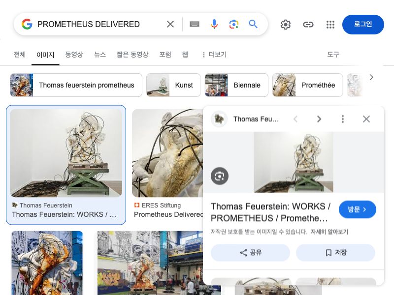The height and width of the screenshot is (295, 394).
Task: Select the Biennale suggestion chip
Action: [x=236, y=85]
